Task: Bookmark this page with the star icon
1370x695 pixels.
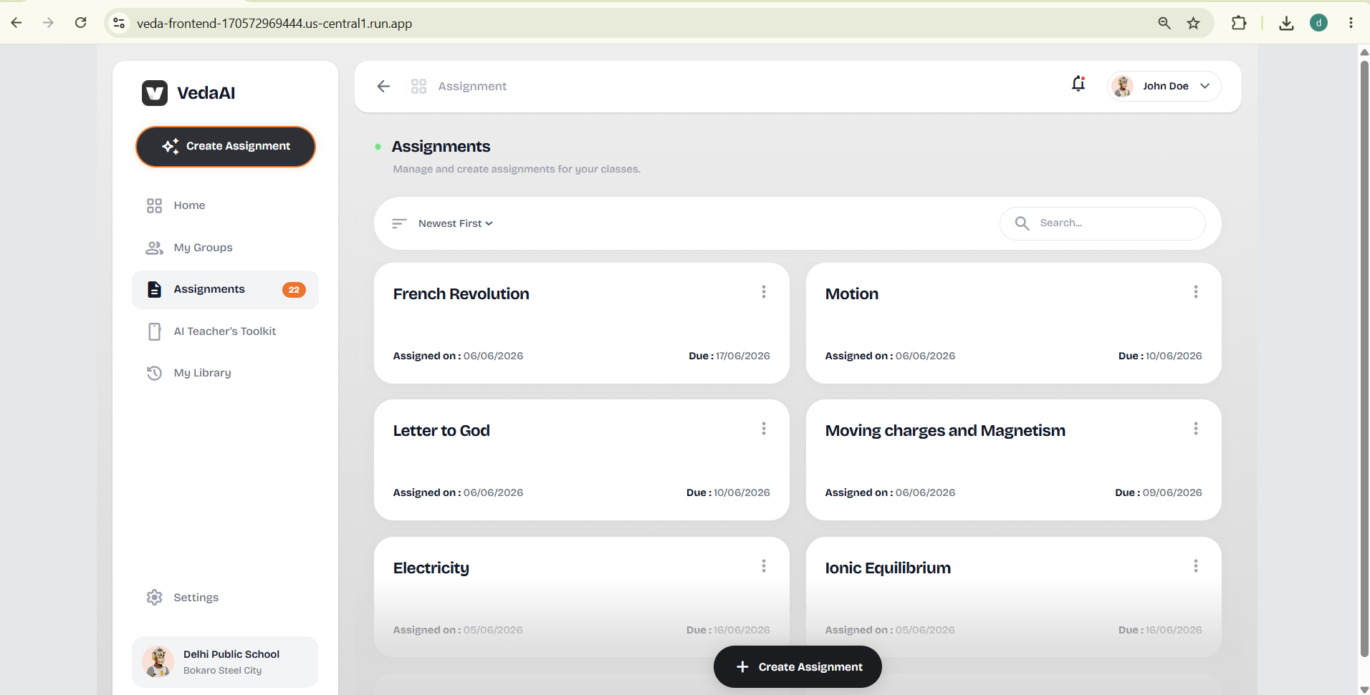Action: [x=1193, y=23]
